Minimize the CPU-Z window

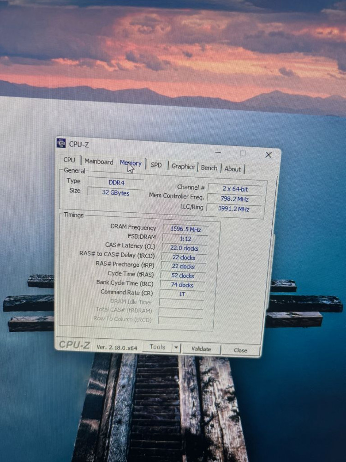(218, 152)
